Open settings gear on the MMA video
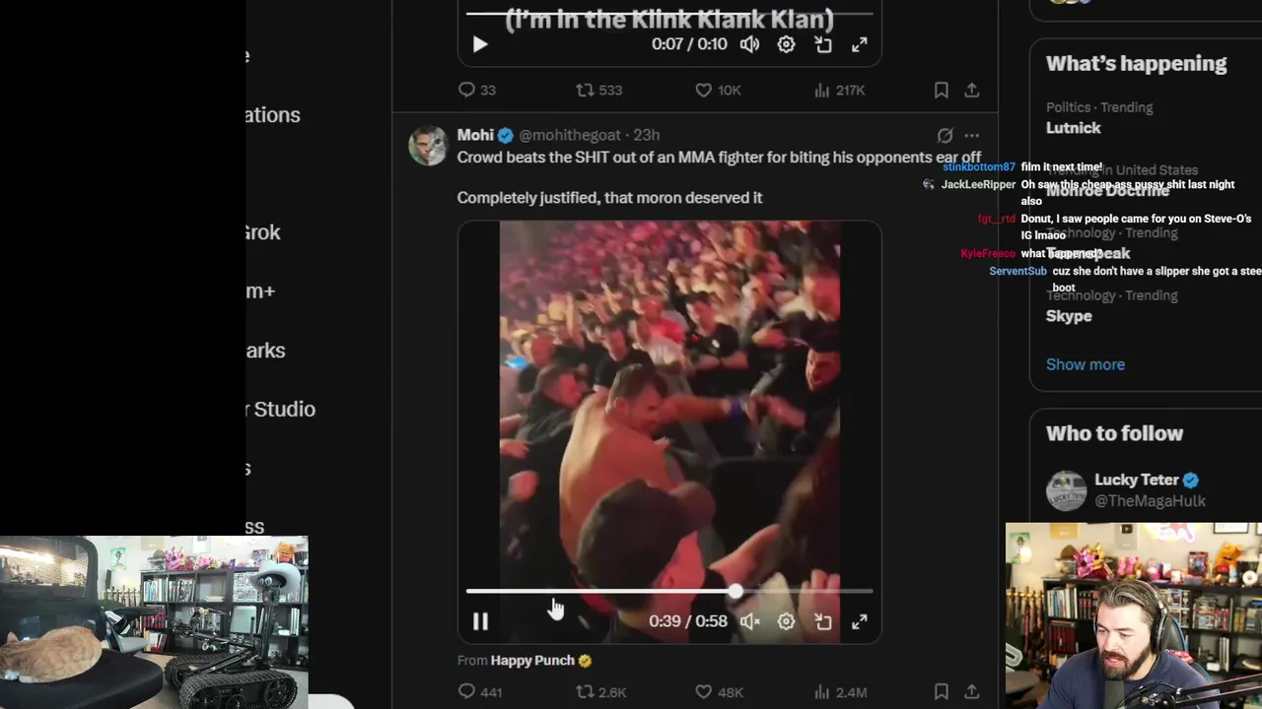The width and height of the screenshot is (1262, 709). pyautogui.click(x=786, y=621)
